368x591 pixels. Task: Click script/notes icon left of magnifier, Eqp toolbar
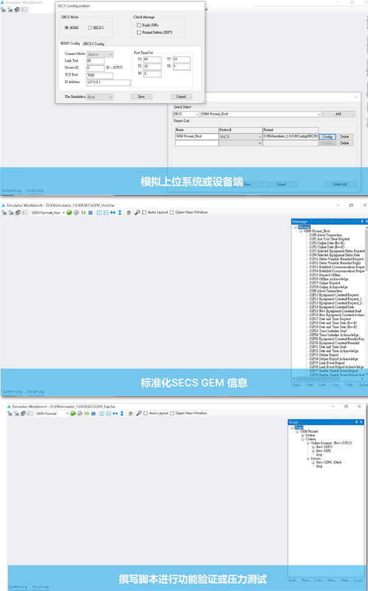point(131,414)
